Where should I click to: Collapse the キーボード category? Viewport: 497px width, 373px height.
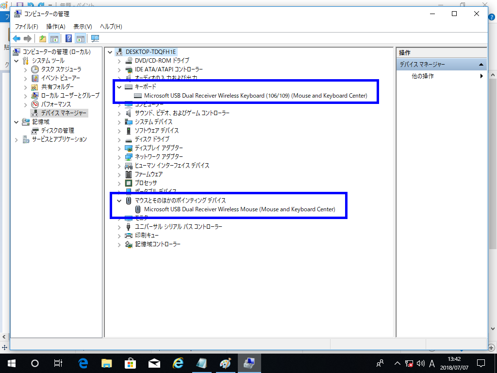point(119,86)
